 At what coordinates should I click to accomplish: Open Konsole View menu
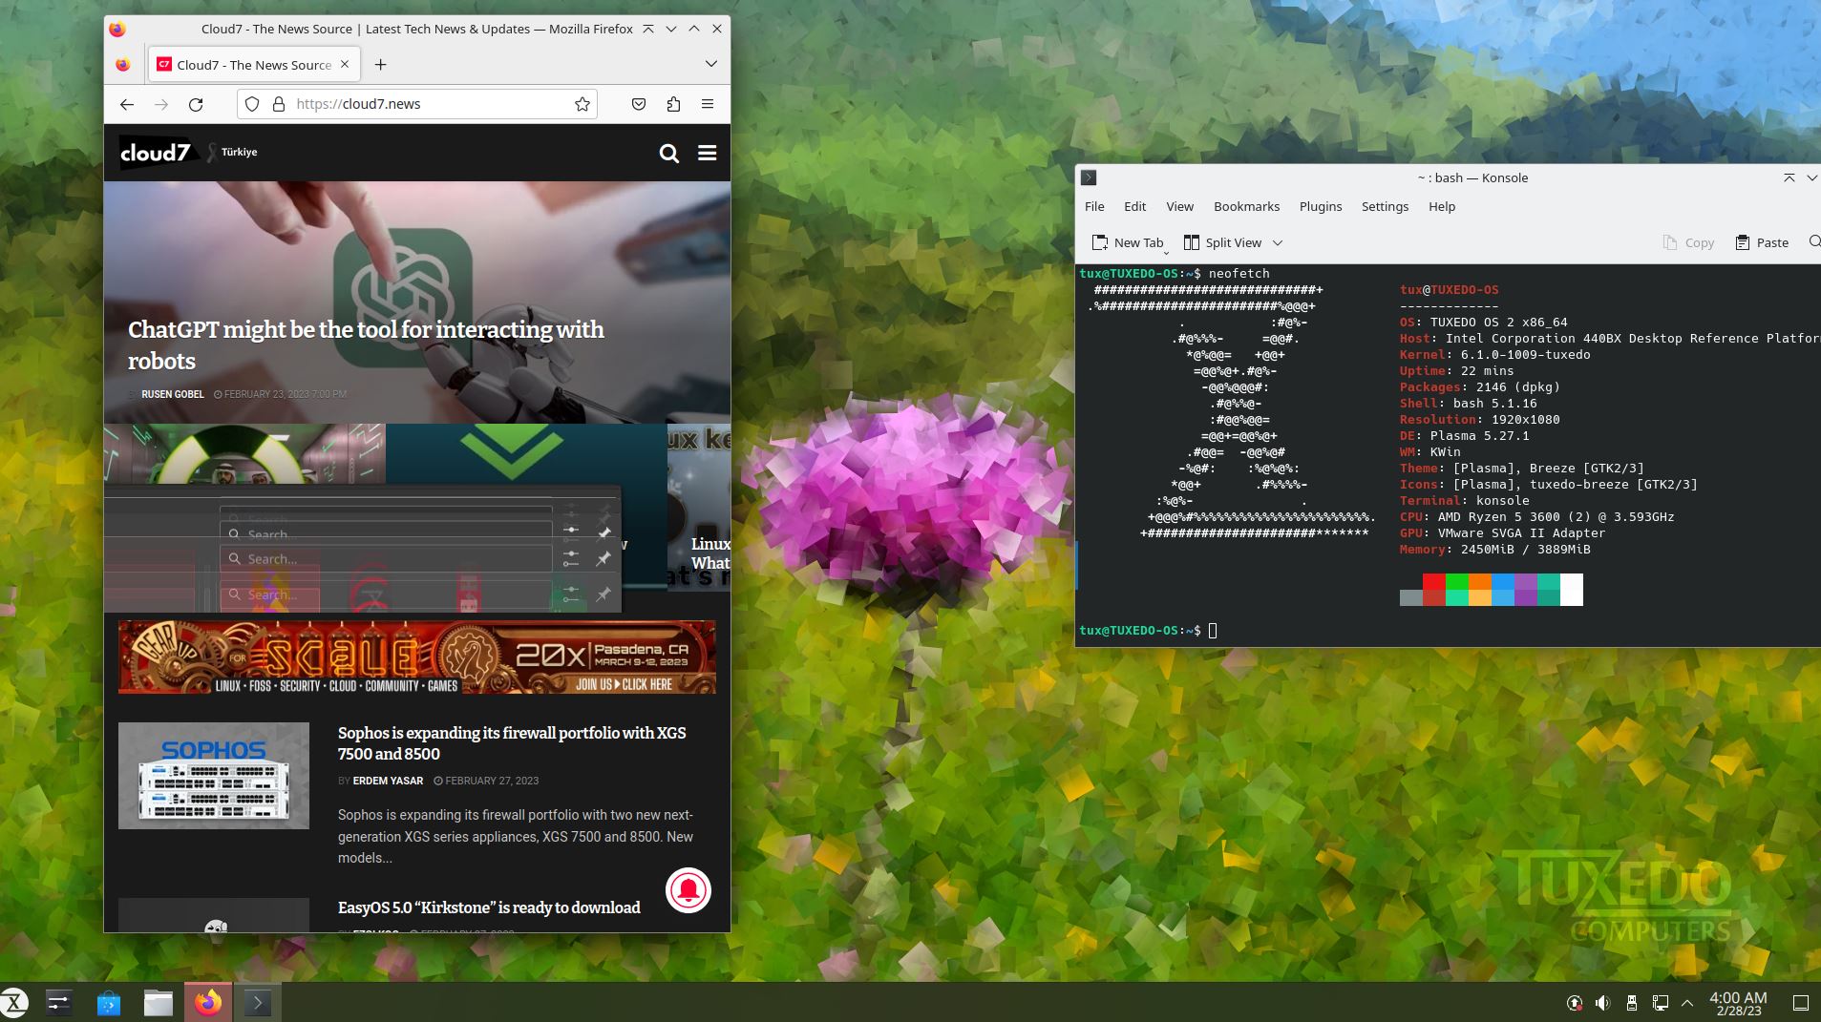(x=1179, y=206)
